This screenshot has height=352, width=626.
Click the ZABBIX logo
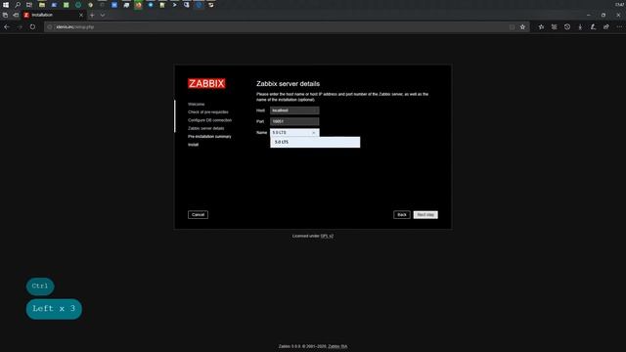[206, 83]
